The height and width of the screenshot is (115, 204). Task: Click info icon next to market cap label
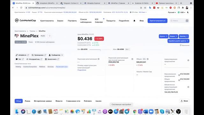coord(98,59)
